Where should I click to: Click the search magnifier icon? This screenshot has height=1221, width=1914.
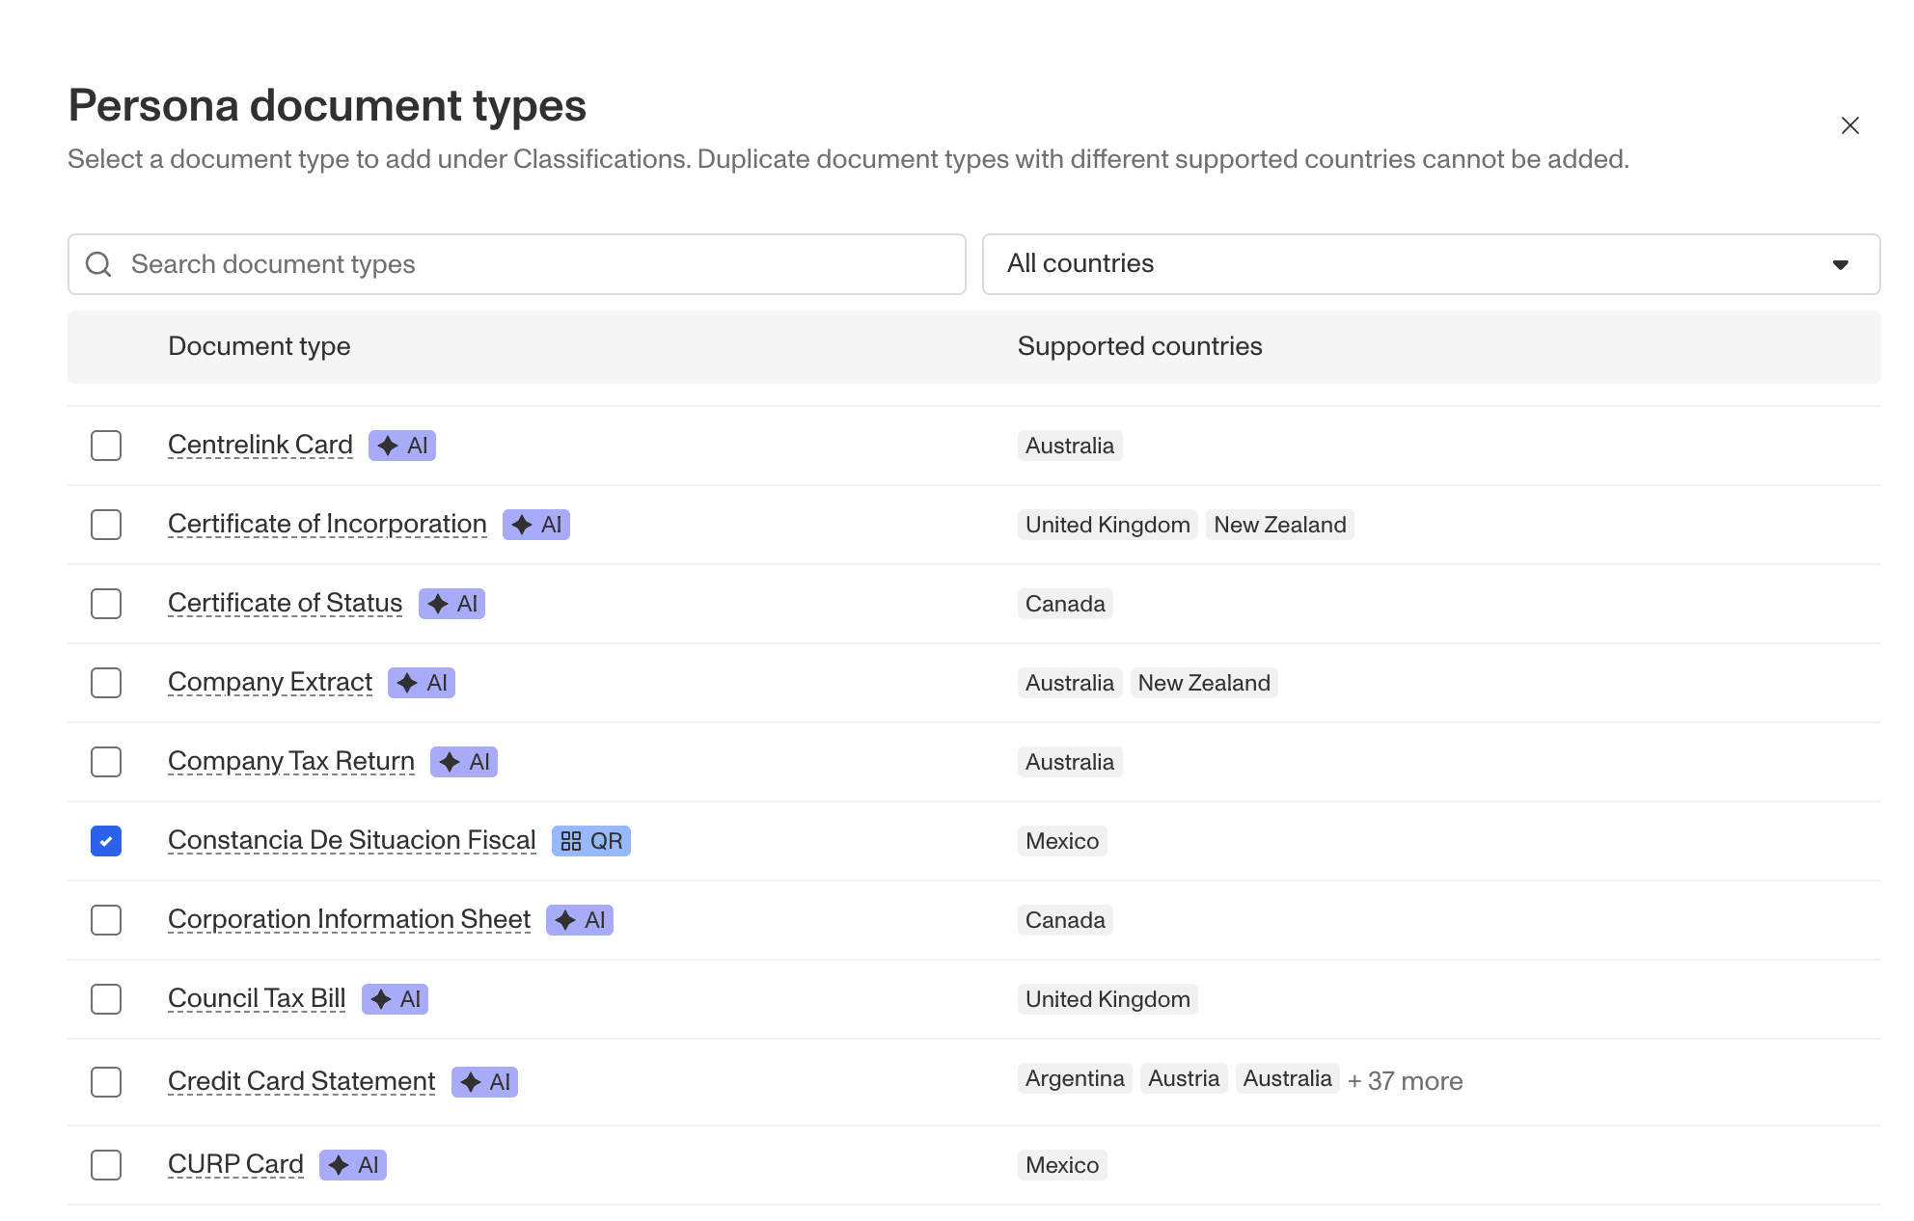coord(98,264)
